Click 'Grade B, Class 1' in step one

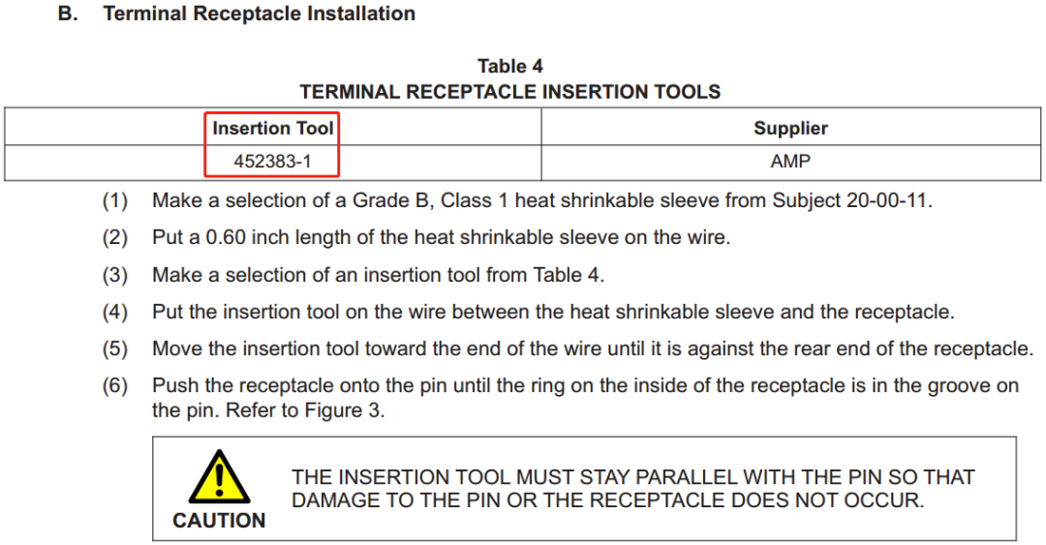[430, 200]
